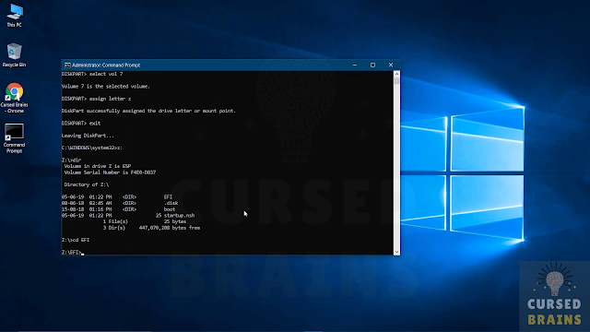This screenshot has height=332, width=590.
Task: Click the 'Z:\>dir' command line
Action: [72, 160]
